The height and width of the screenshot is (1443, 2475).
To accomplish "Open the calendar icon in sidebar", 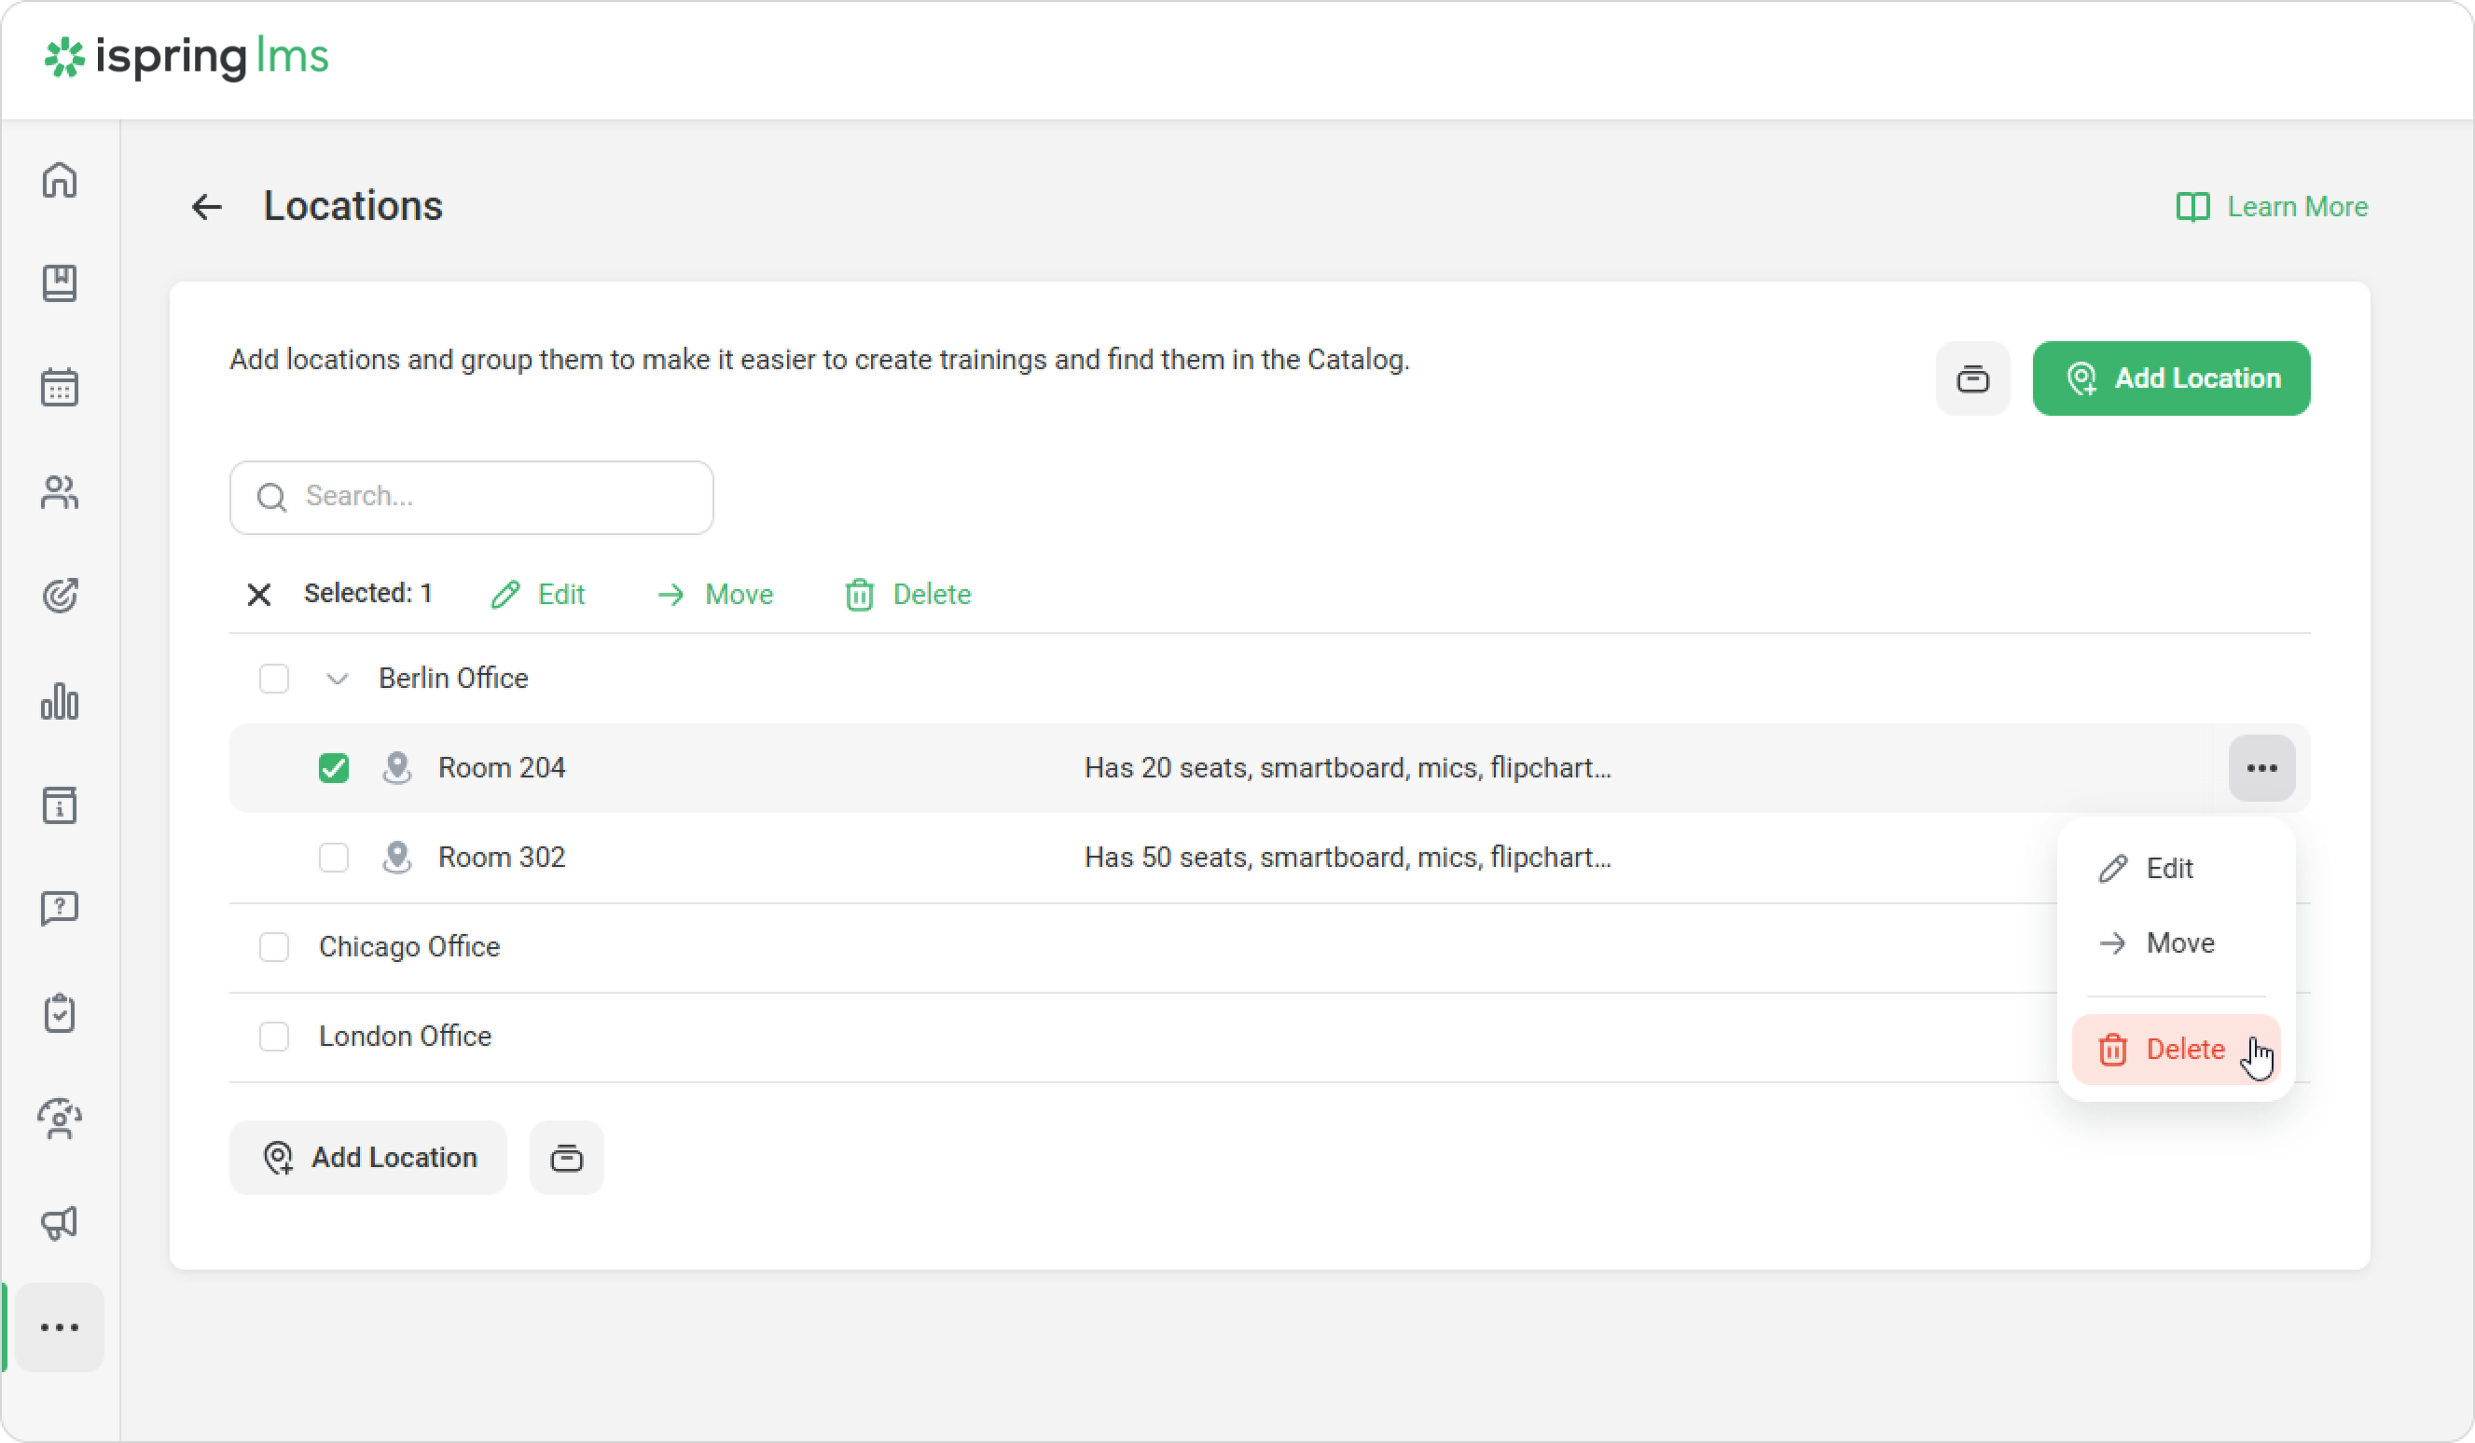I will [60, 388].
